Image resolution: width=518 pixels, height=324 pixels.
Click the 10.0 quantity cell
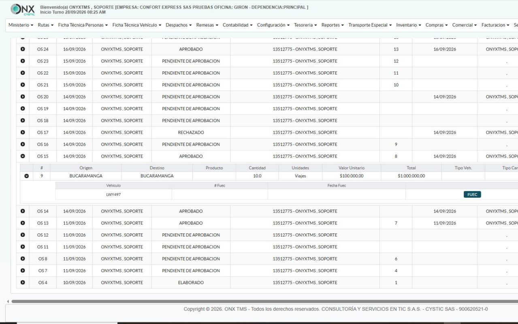click(x=257, y=176)
